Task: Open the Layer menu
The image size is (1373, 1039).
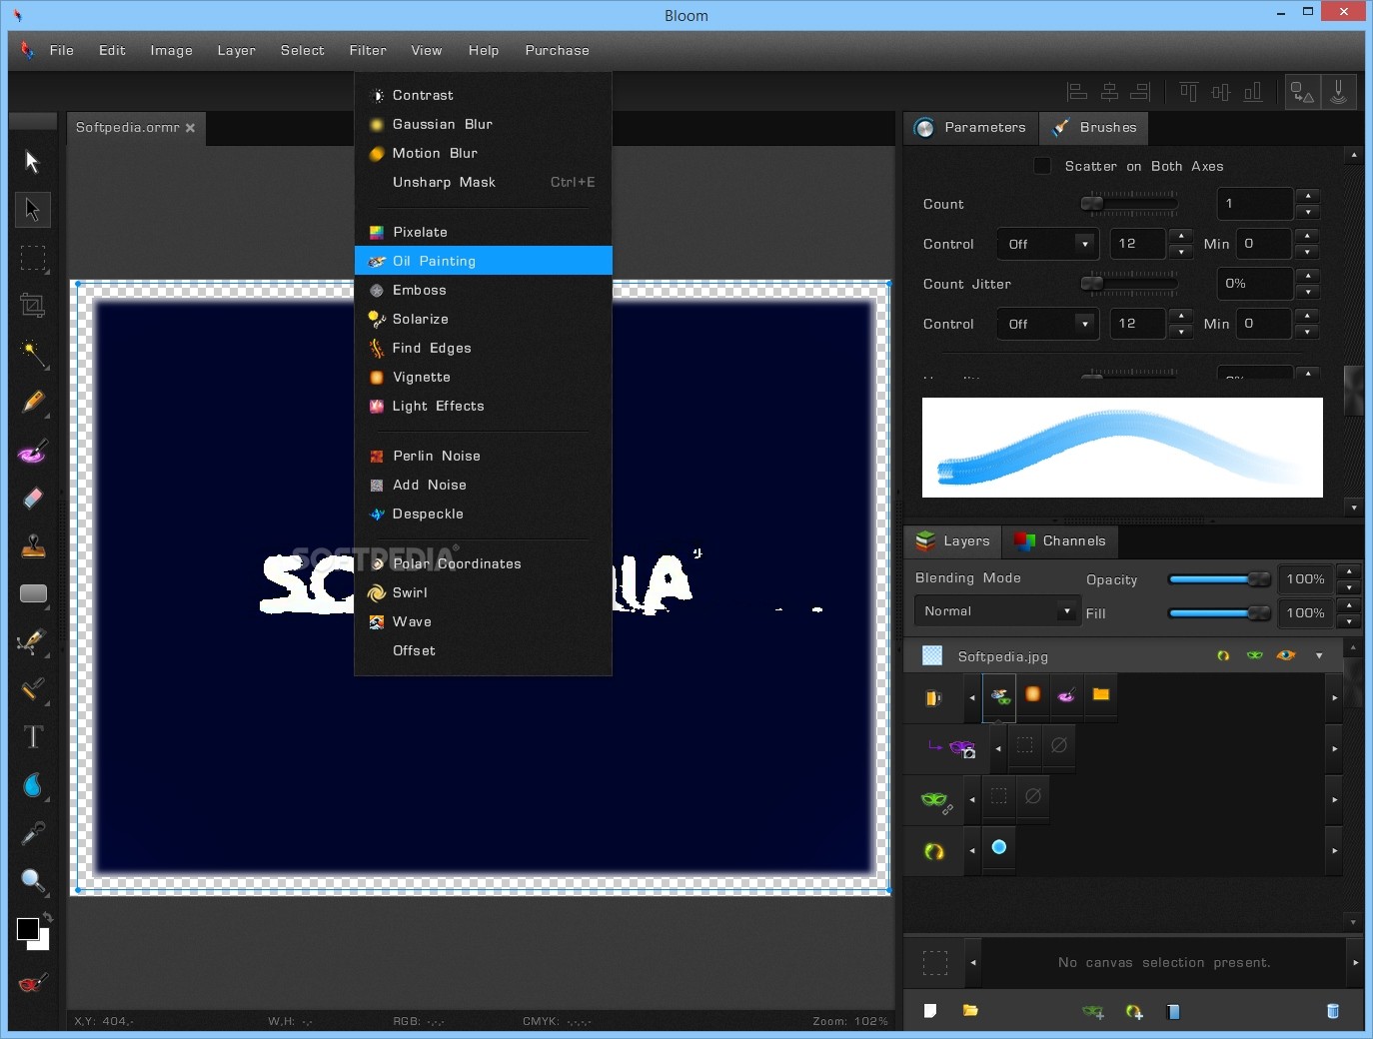Action: coord(237,50)
